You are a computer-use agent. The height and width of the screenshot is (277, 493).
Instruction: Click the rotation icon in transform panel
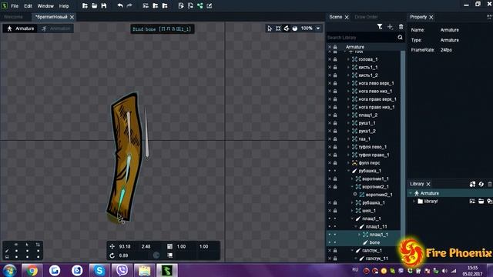pos(112,255)
